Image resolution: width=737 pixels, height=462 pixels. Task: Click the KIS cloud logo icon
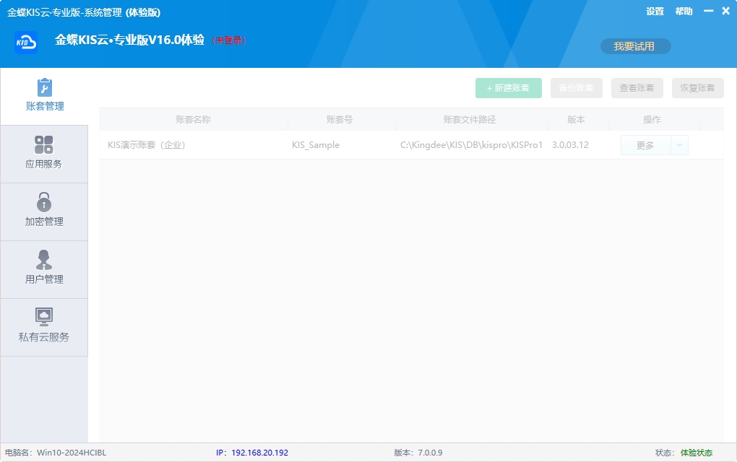point(26,43)
